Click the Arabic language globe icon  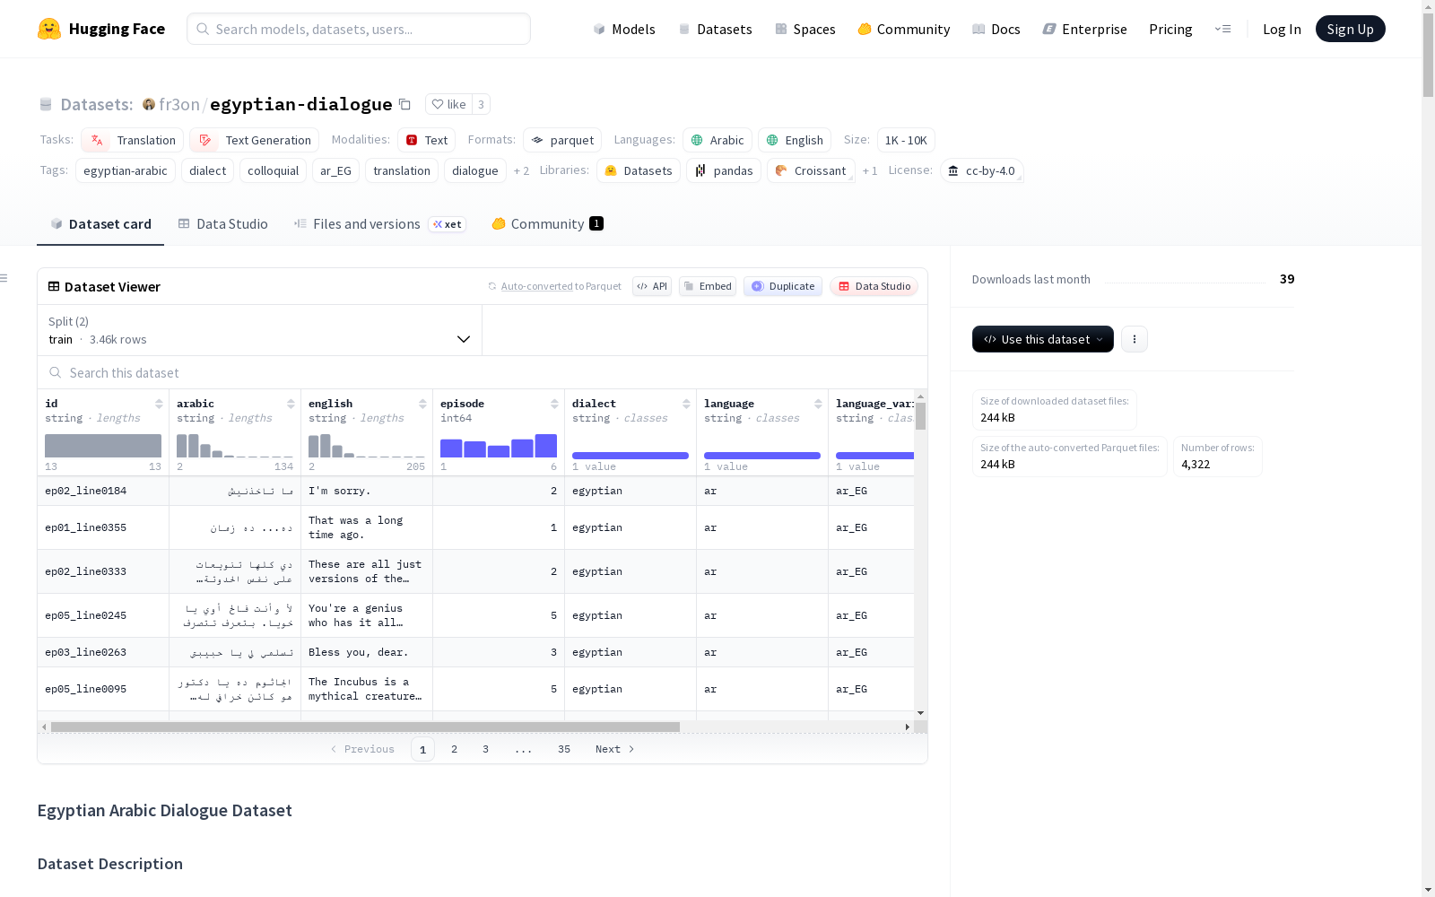pyautogui.click(x=697, y=140)
